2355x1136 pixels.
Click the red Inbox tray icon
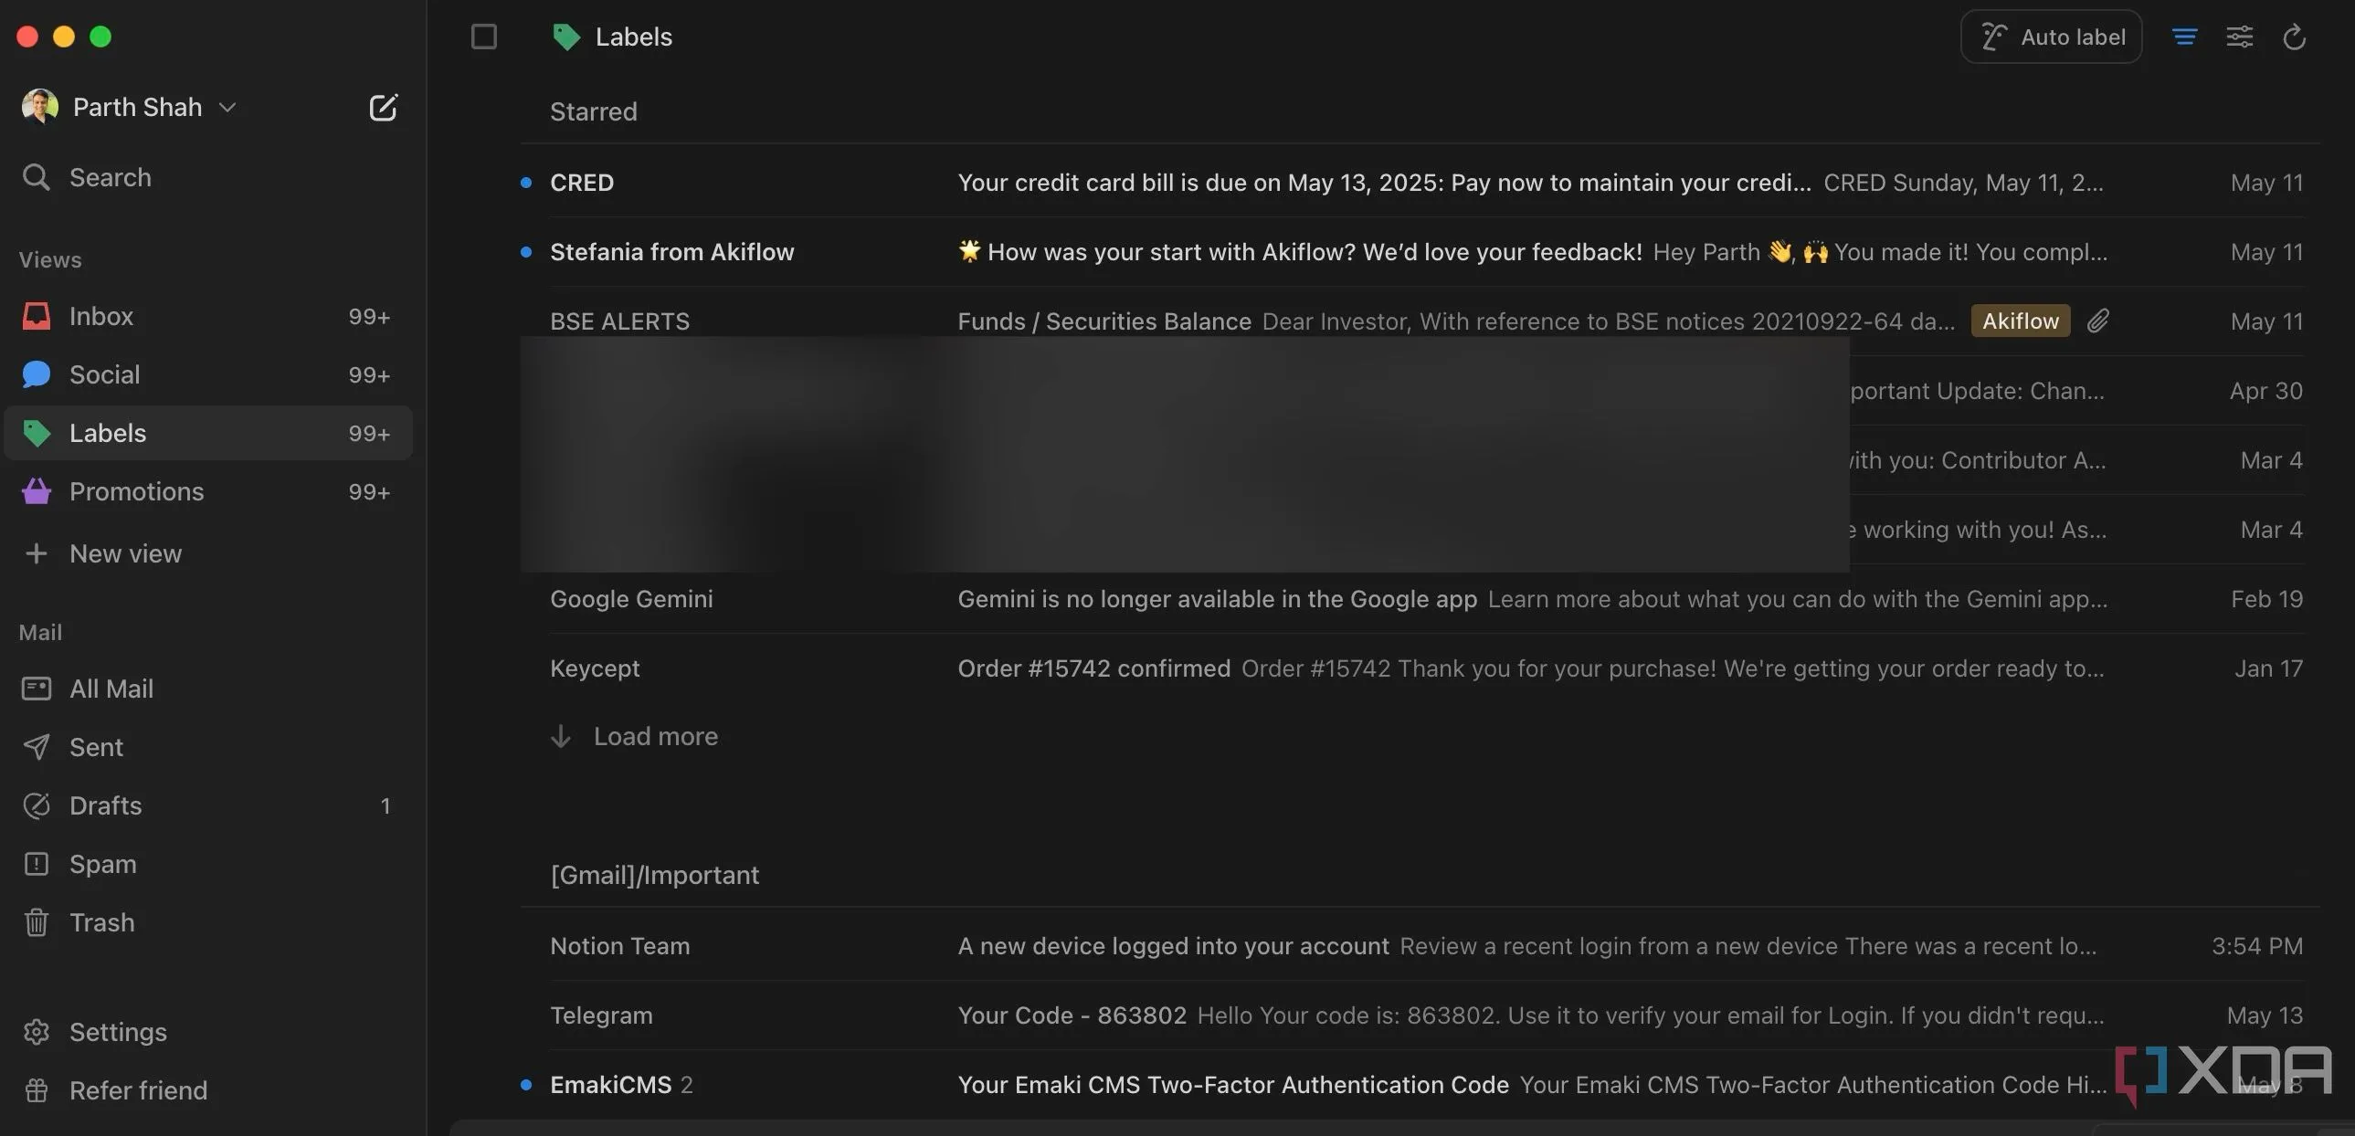tap(36, 316)
